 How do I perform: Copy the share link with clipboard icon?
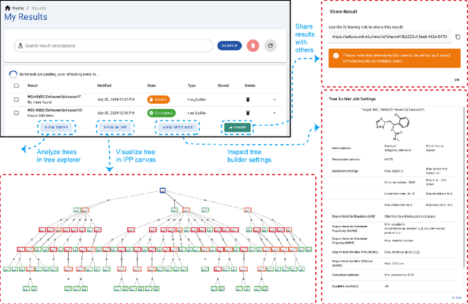(458, 35)
